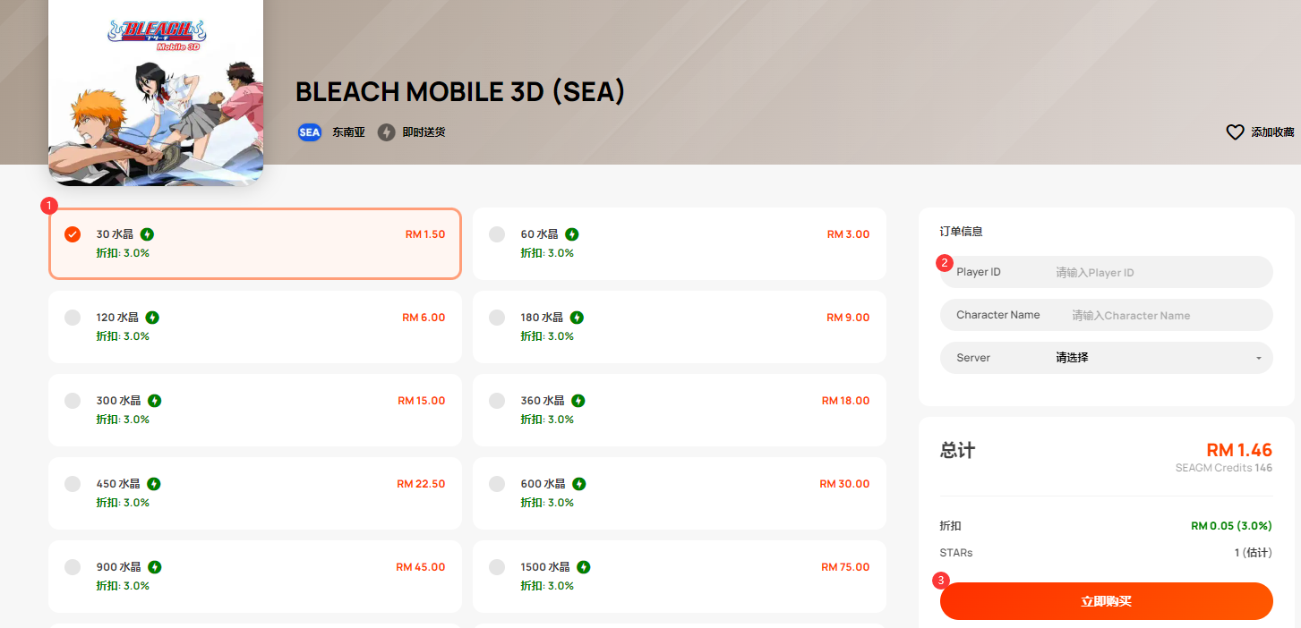Select the 180 水晶 radio option
The height and width of the screenshot is (628, 1301).
[497, 318]
